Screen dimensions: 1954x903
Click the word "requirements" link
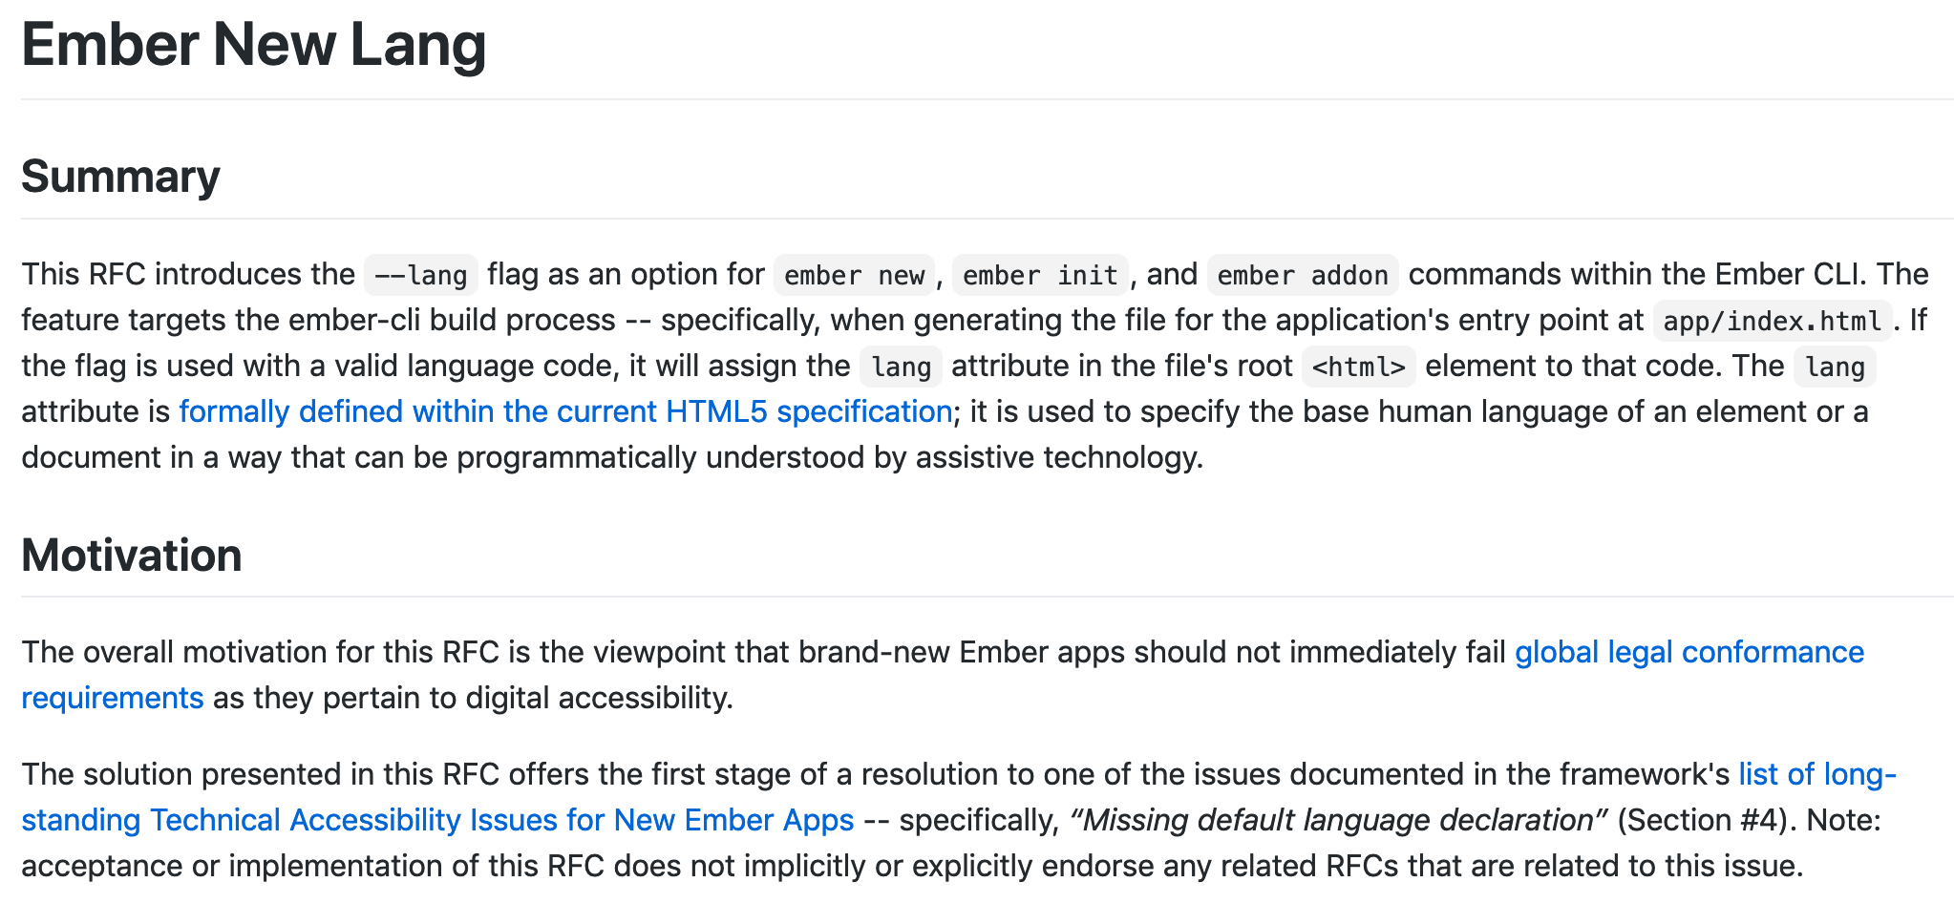point(113,698)
